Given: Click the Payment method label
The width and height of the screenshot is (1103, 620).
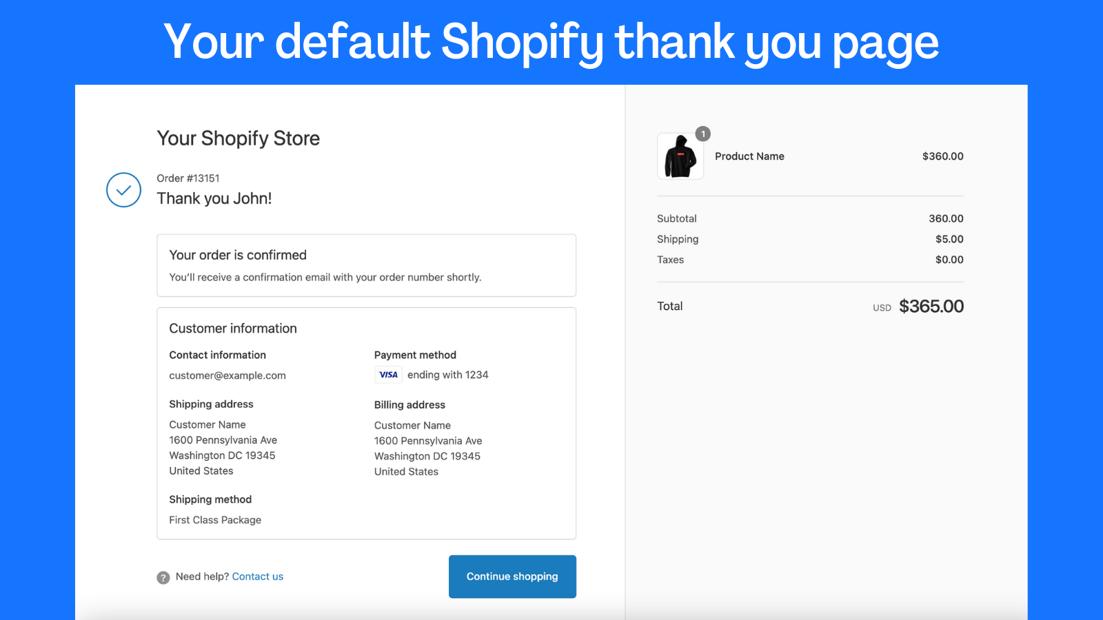Looking at the screenshot, I should tap(415, 355).
